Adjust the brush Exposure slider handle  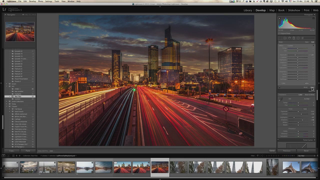point(295,55)
